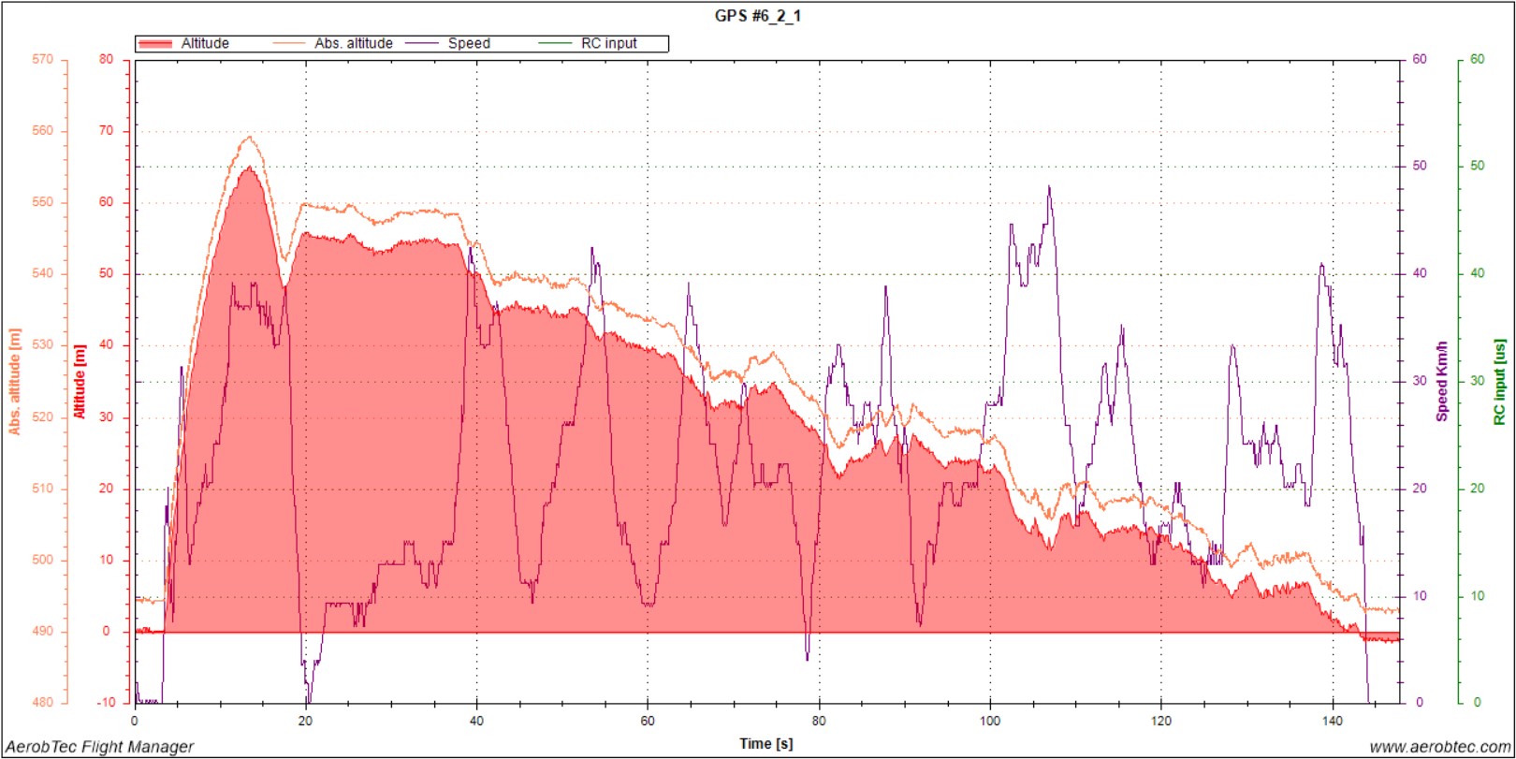Click the 80 tick on the time axis
This screenshot has width=1516, height=759.
coord(819,721)
